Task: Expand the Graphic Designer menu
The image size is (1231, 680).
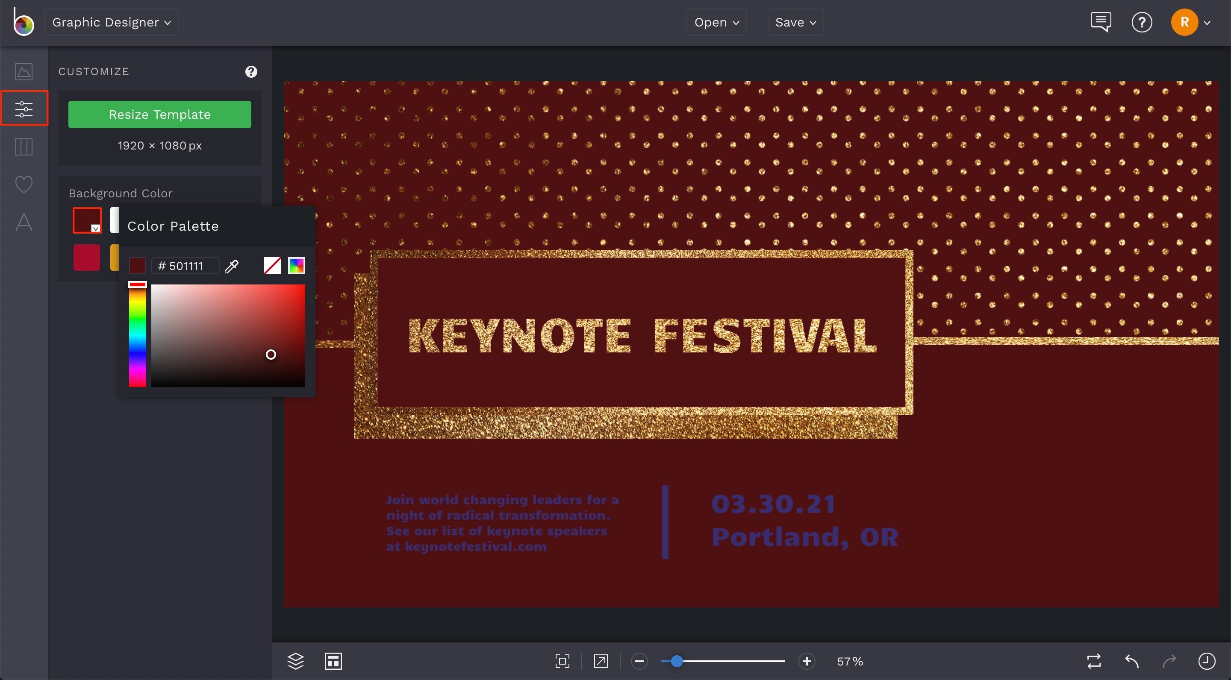Action: tap(111, 22)
